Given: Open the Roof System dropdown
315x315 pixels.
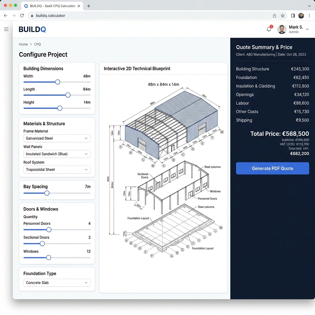Looking at the screenshot, I should (57, 169).
